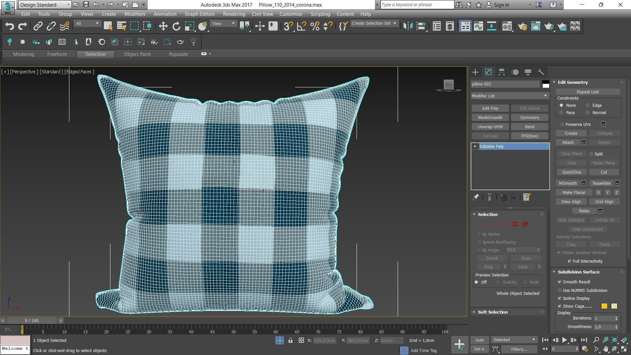631x355 pixels.
Task: Toggle the Smooth Result checkbox
Action: 560,282
